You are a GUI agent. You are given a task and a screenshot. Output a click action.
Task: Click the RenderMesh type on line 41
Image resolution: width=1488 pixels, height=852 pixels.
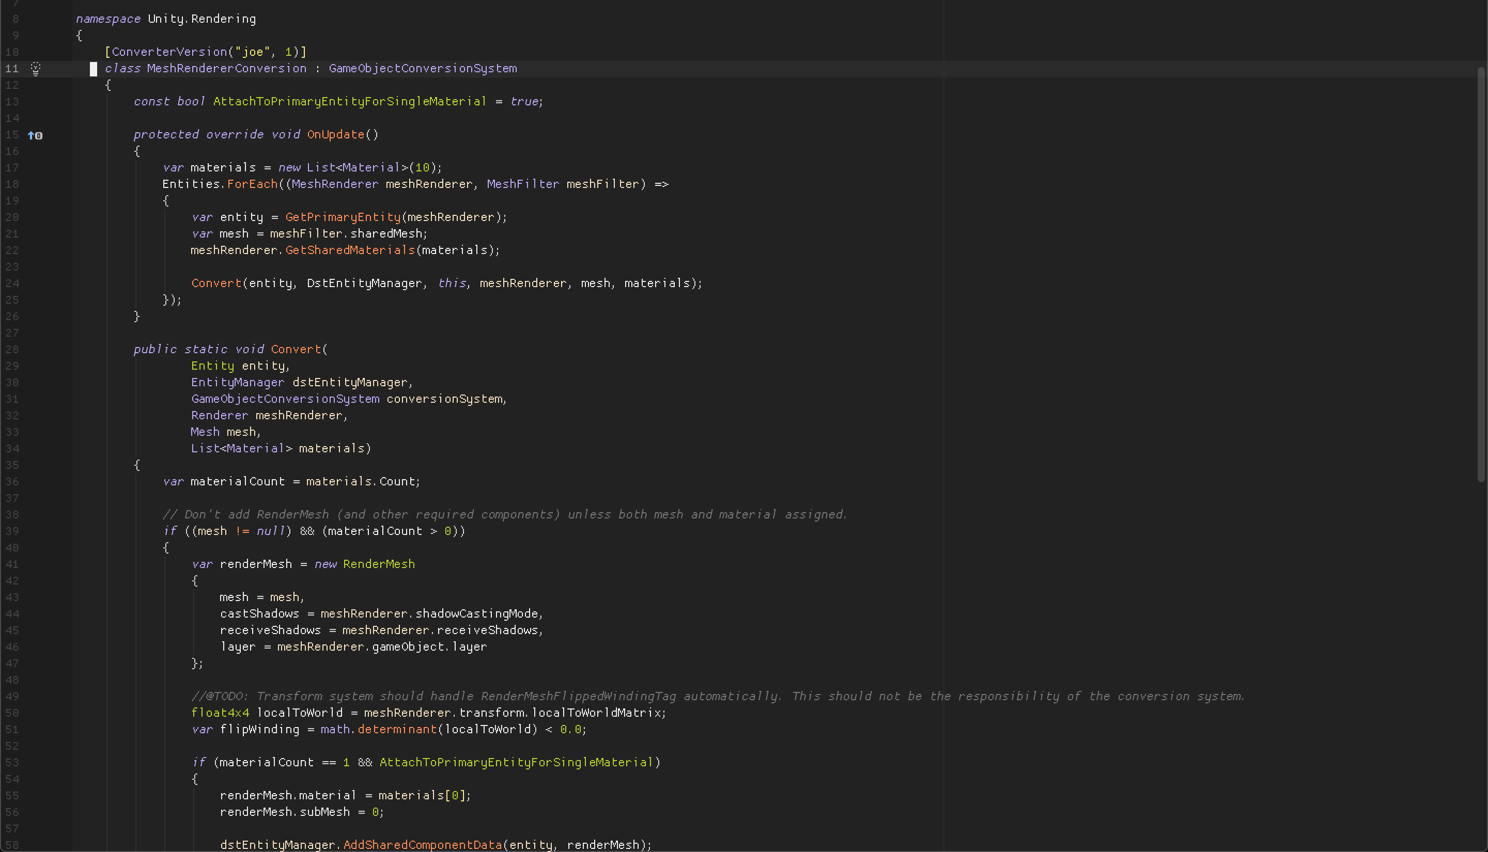pos(379,564)
